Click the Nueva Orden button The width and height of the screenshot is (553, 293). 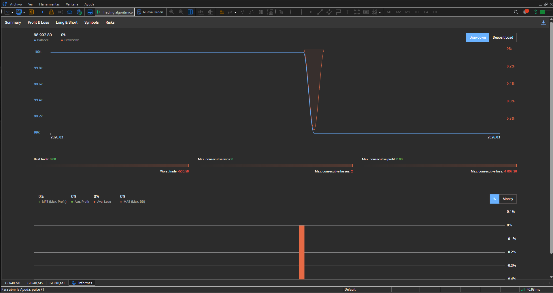click(150, 12)
